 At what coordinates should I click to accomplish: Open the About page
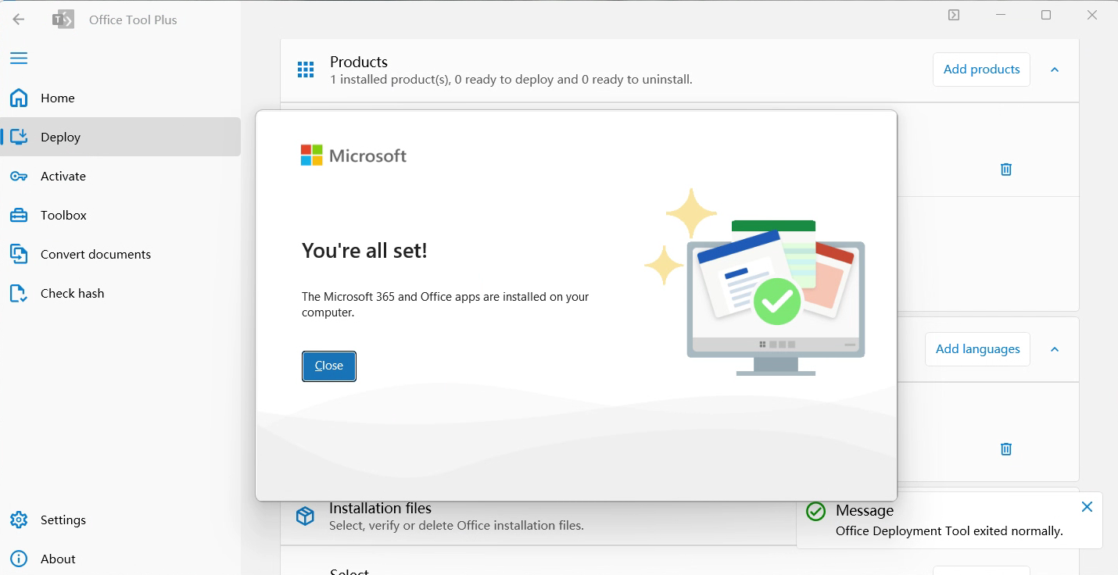(x=58, y=559)
